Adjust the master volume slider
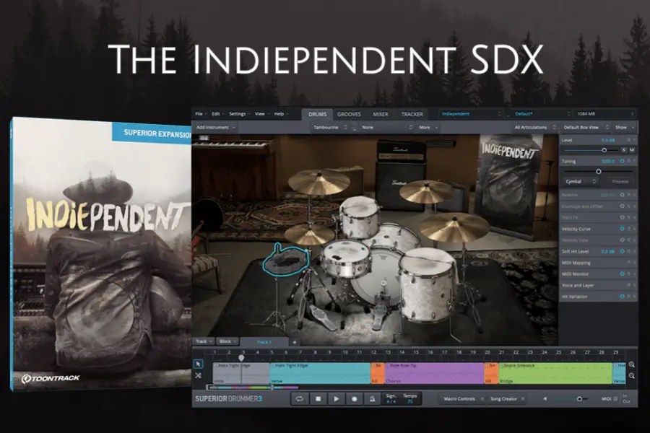Image resolution: width=650 pixels, height=433 pixels. 579,398
